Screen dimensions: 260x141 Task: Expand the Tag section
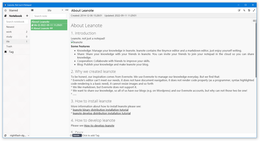point(11,52)
